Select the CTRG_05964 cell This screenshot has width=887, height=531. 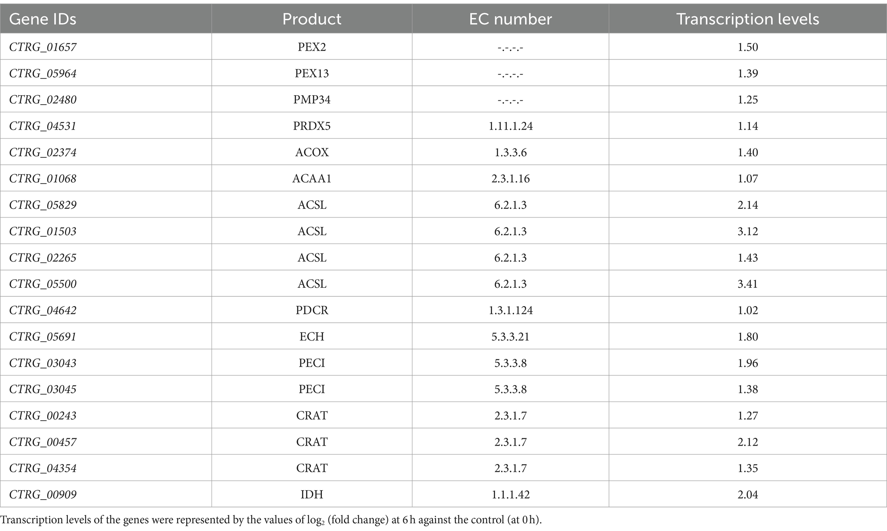pos(43,73)
